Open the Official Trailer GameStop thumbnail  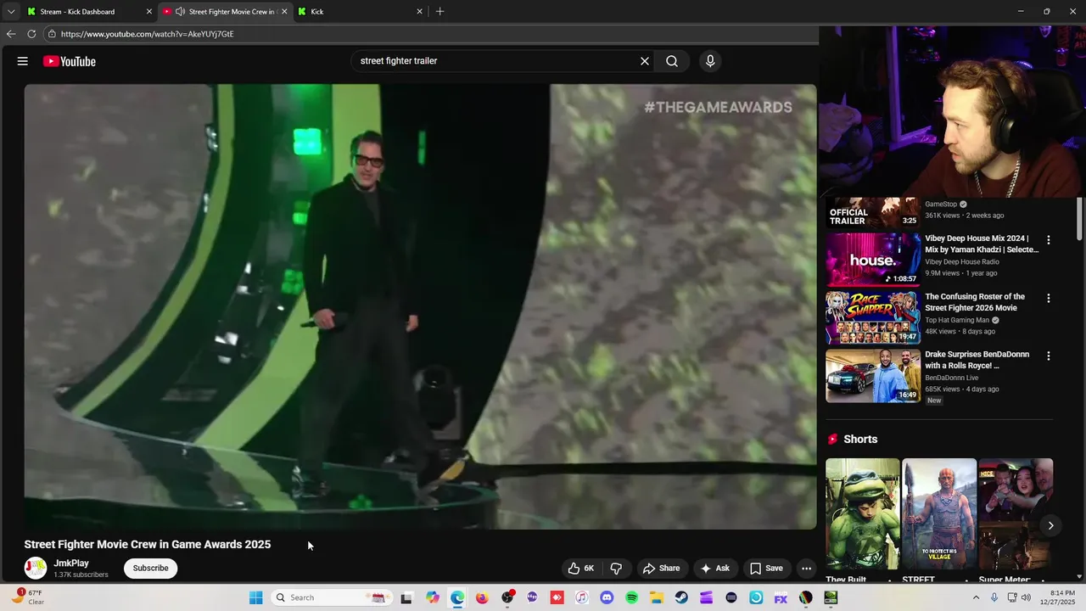coord(873,213)
